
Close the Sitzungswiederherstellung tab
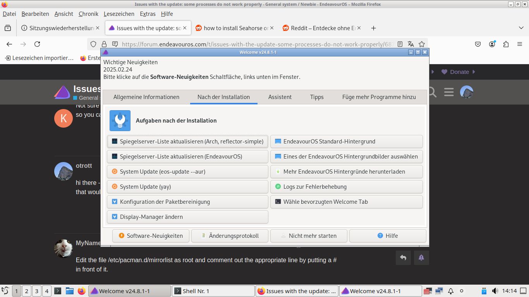coord(98,28)
